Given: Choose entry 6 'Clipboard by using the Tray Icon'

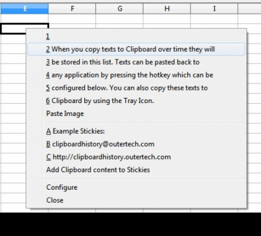Looking at the screenshot, I should pos(136,100).
